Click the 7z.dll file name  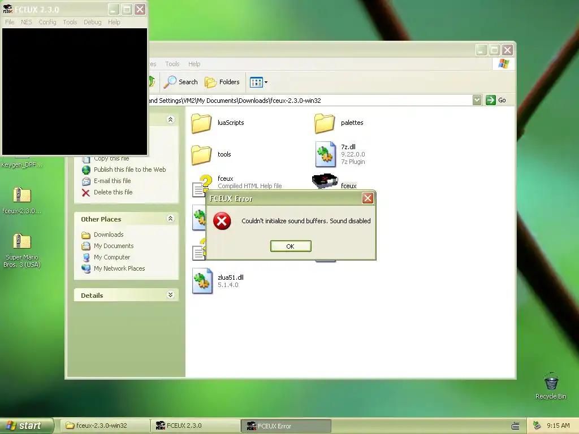[348, 147]
